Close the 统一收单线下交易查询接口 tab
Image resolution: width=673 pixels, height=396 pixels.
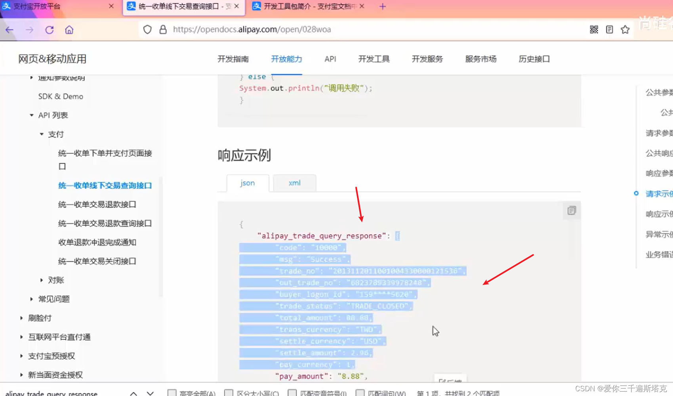(x=236, y=6)
